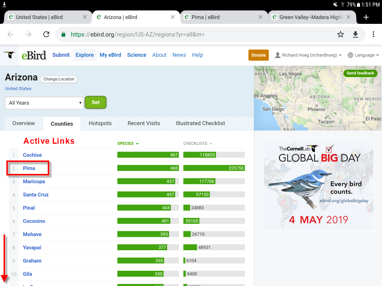Open the Yavapai county link
The image size is (382, 286).
(x=32, y=247)
